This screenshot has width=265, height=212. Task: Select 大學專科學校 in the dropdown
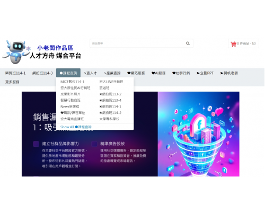point(109,119)
